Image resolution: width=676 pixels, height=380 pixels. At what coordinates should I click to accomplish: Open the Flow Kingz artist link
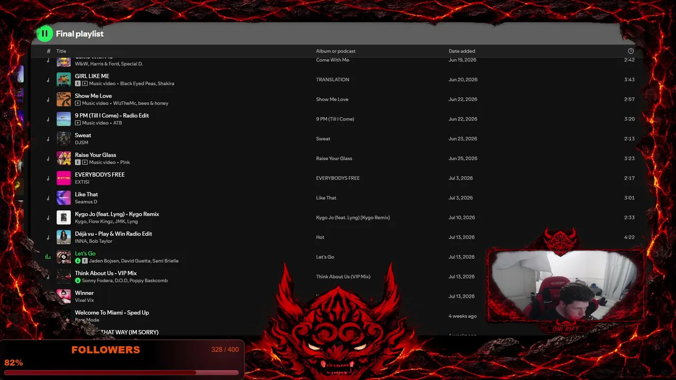100,222
